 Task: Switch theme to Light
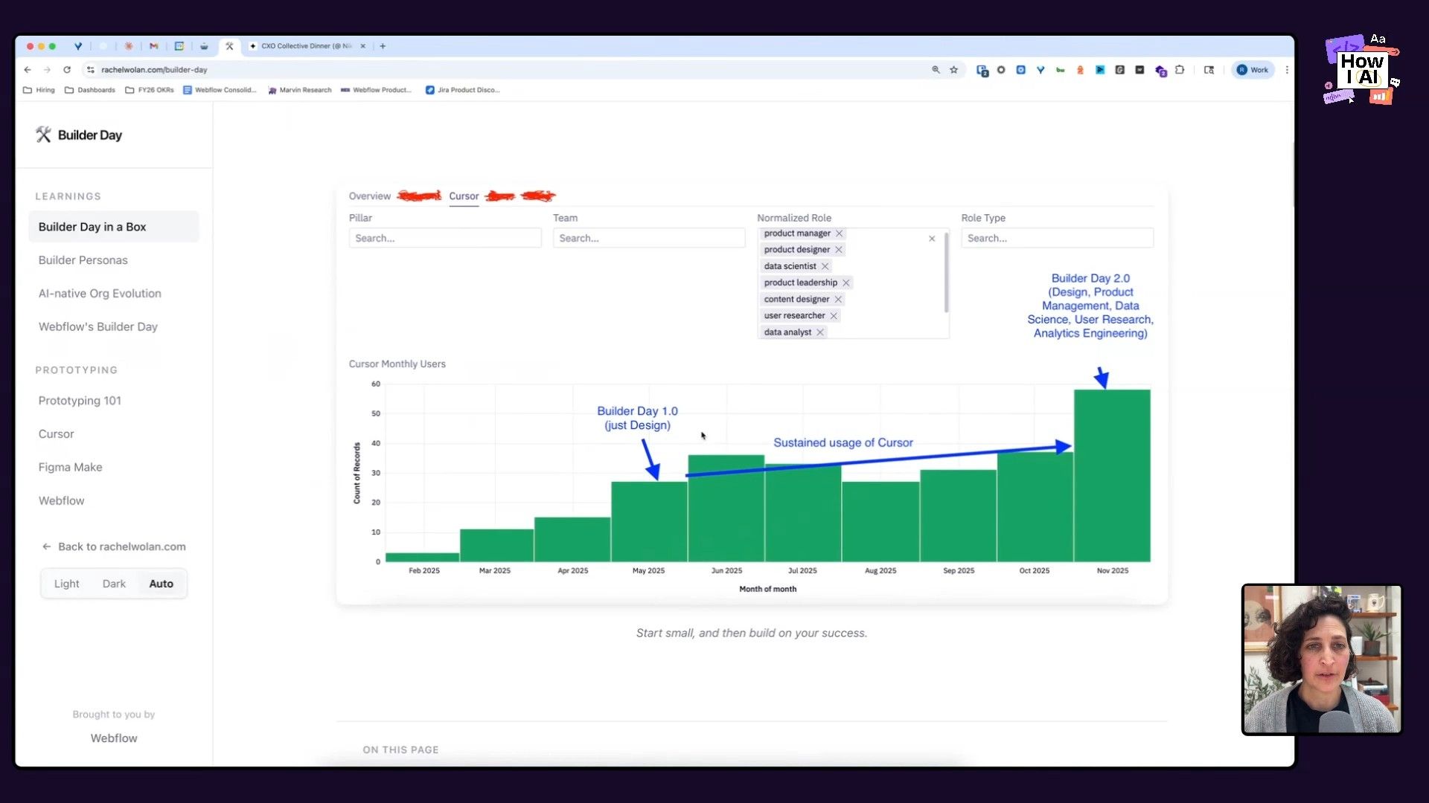pos(66,584)
